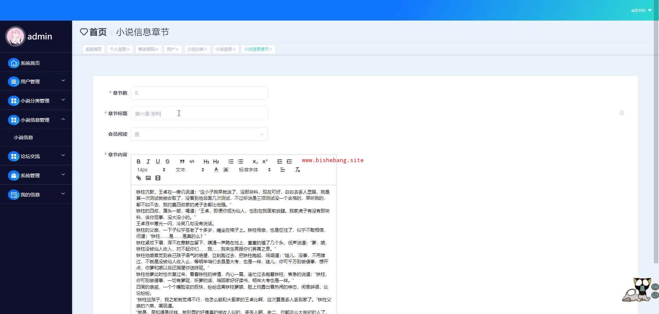
Task: Apply strikethrough to the text
Action: coord(167,161)
